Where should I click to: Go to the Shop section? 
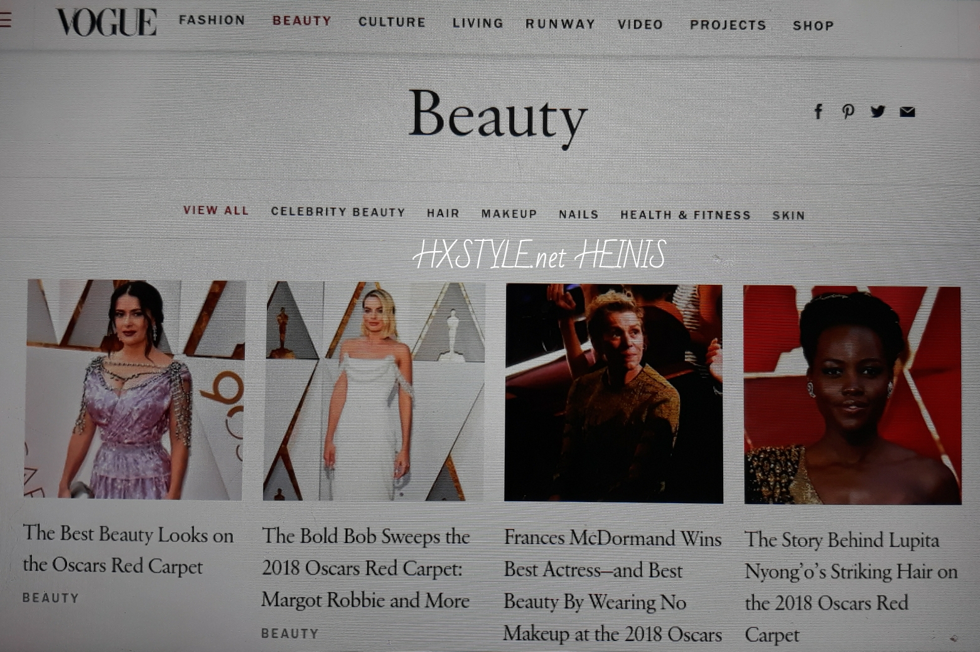click(814, 26)
